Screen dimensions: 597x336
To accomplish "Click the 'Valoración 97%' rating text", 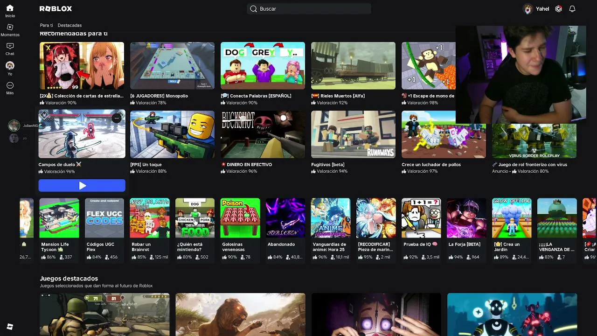I will [x=423, y=171].
